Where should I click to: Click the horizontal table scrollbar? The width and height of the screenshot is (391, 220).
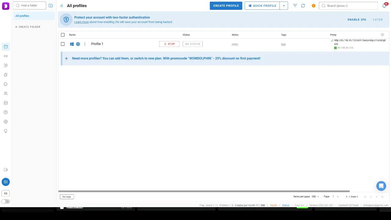pos(204,192)
